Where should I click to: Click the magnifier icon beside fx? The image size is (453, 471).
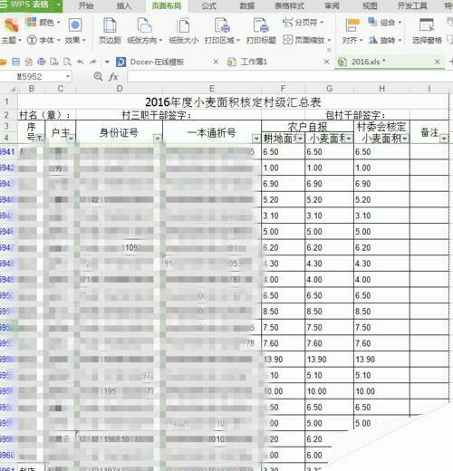[x=98, y=76]
